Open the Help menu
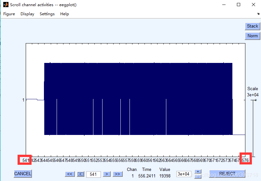Viewport: 261px width, 181px height. point(64,14)
